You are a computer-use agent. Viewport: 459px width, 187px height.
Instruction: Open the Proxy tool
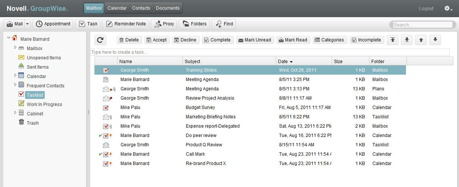click(164, 24)
